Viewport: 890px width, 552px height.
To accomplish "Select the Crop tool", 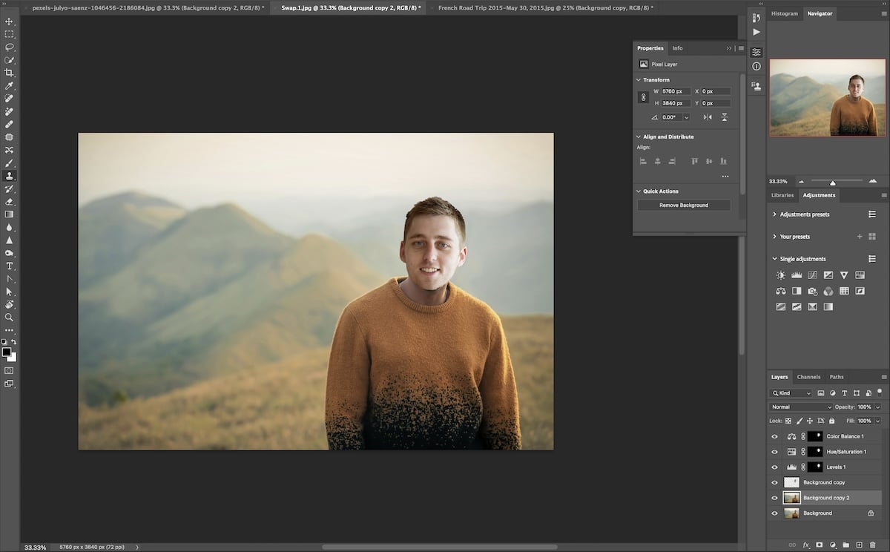I will (x=10, y=73).
